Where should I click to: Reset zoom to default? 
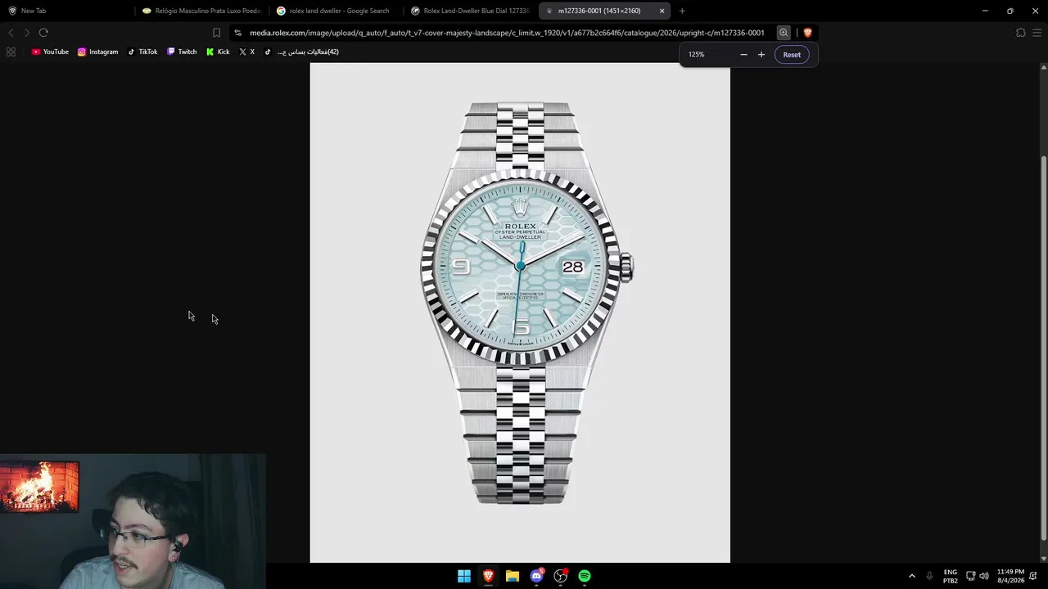792,55
